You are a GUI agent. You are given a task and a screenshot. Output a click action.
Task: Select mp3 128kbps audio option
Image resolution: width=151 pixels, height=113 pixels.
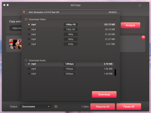[29, 64]
